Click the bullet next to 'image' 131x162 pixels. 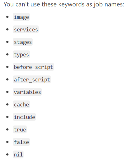coord(7,17)
